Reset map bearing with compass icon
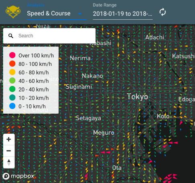The width and height of the screenshot is (195, 183). 9,163
